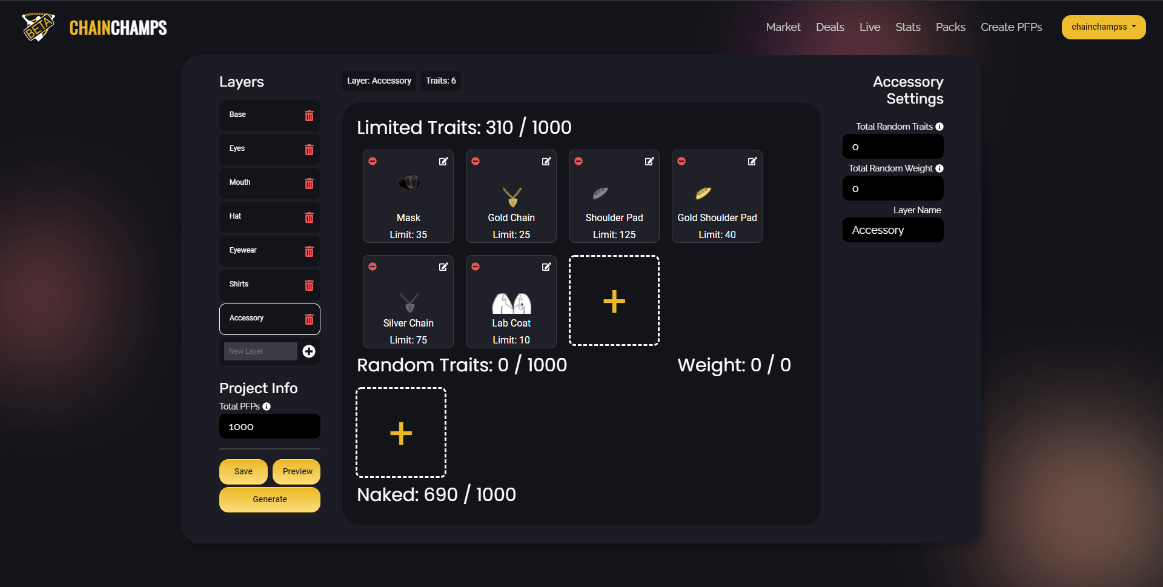
Task: Click the ChainChamps title text
Action: tap(118, 28)
